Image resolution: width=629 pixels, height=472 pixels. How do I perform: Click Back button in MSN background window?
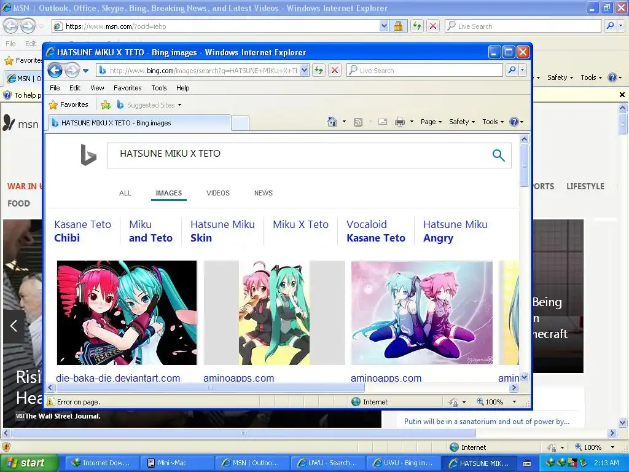pos(11,26)
